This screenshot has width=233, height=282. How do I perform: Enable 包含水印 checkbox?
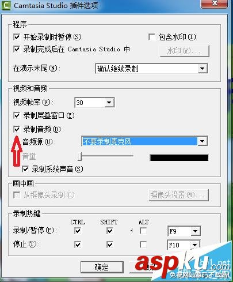[x=152, y=37]
